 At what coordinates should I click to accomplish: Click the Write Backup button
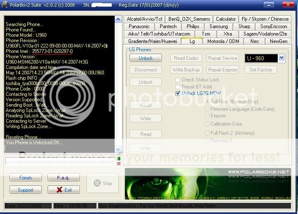186,70
